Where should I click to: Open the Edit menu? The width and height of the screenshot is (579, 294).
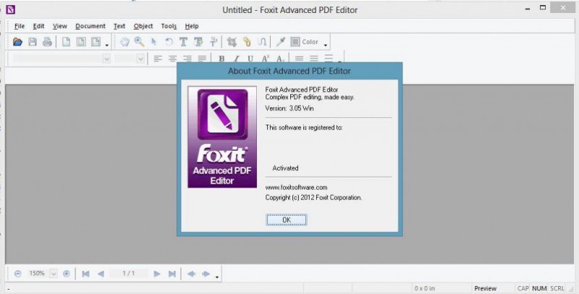(39, 26)
